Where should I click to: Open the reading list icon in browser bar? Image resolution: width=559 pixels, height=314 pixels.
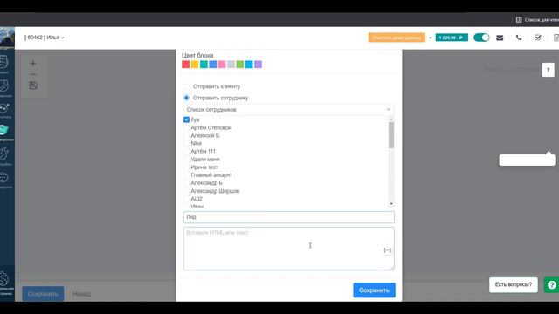519,20
